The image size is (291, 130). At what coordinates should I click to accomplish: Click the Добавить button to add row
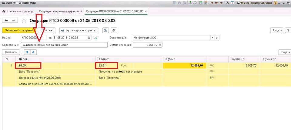[x=11, y=52]
